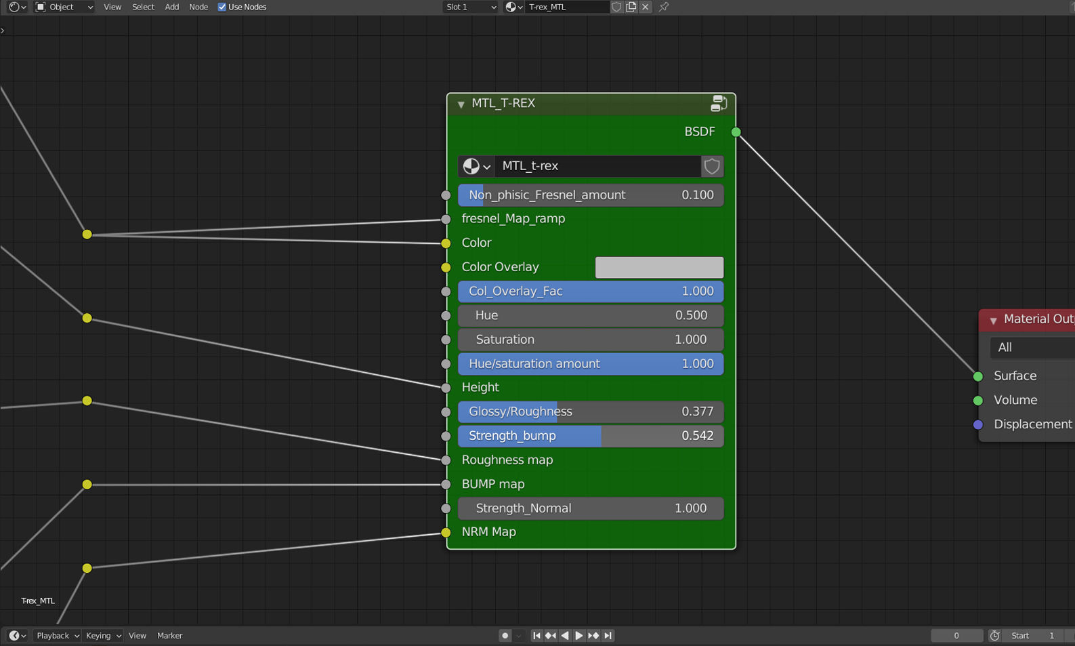This screenshot has width=1075, height=646.
Task: Collapse the Material Output node
Action: coord(993,320)
